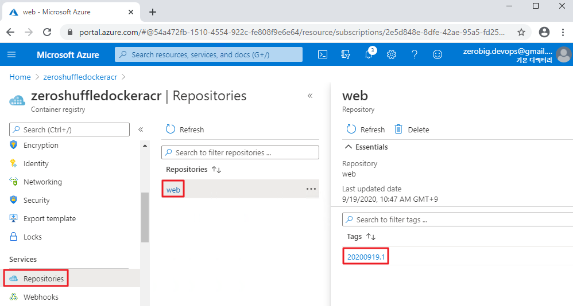Open portal settings gear
This screenshot has height=306, width=573.
pos(392,54)
